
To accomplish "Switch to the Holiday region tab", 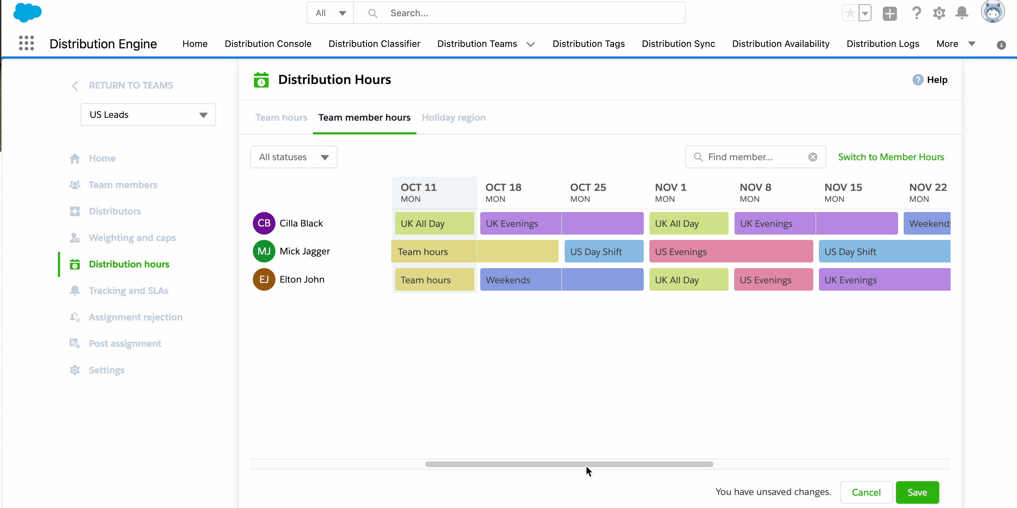I will pos(454,117).
